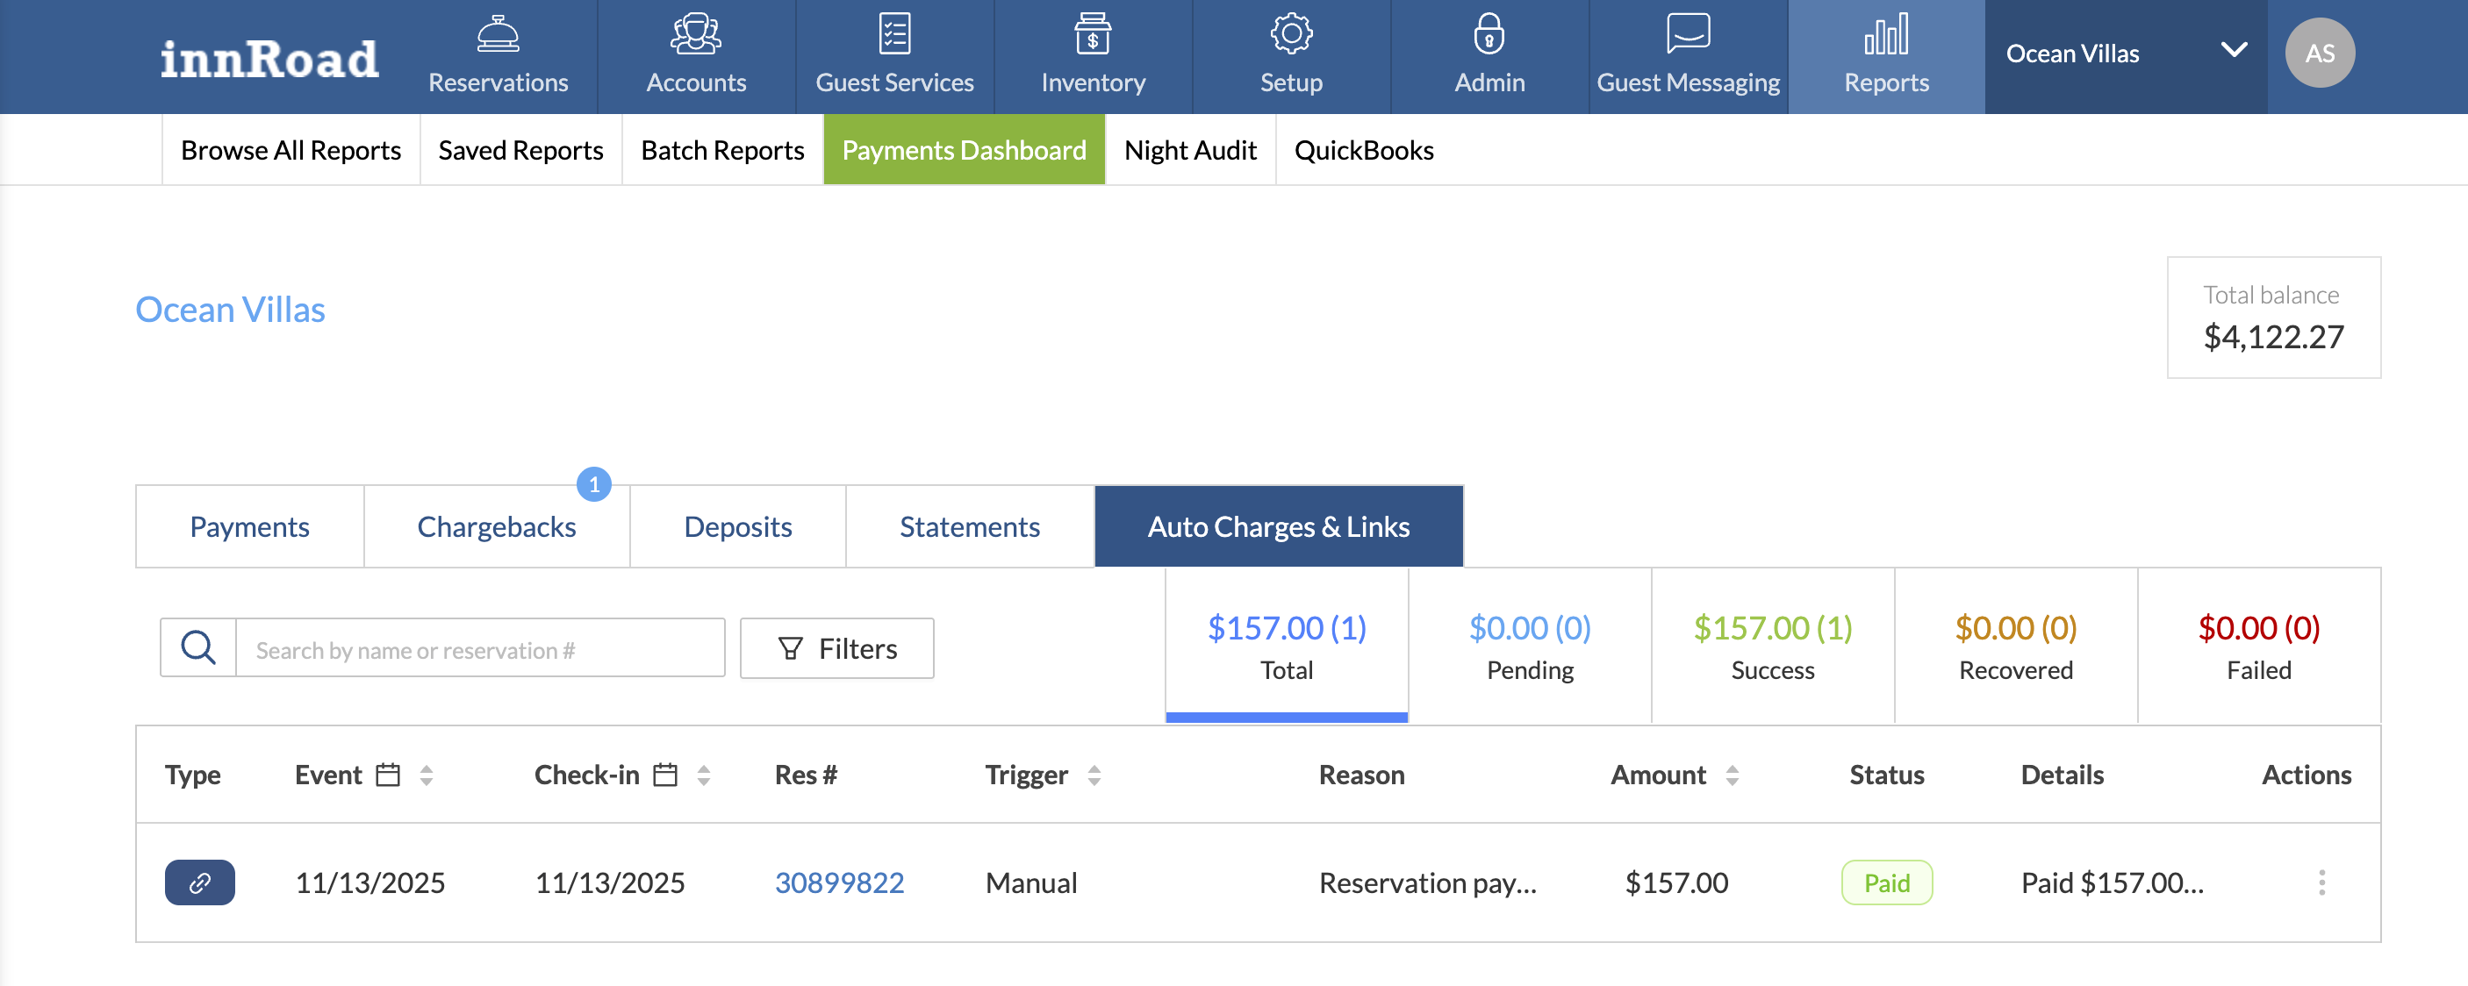Open the Event date calendar picker

[387, 775]
